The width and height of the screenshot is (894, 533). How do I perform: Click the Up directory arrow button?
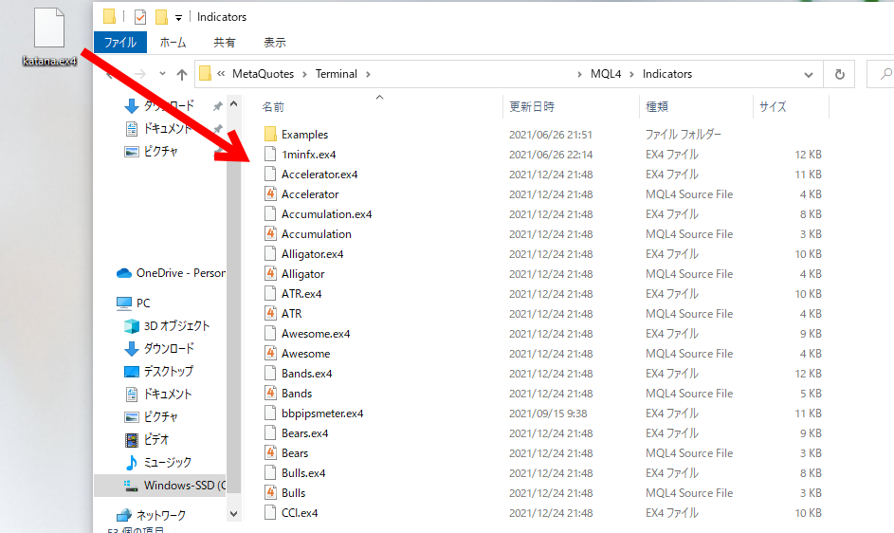pyautogui.click(x=181, y=74)
